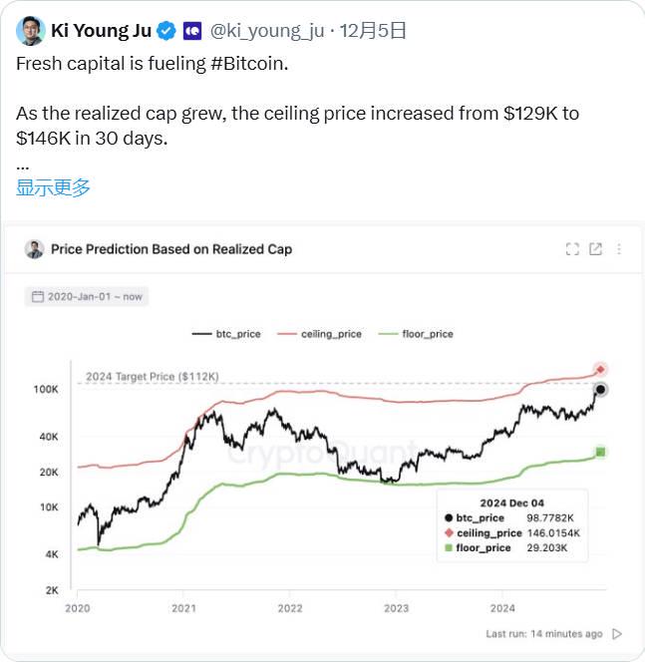
Task: Open the @ki_young_ju handle link
Action: pos(266,31)
